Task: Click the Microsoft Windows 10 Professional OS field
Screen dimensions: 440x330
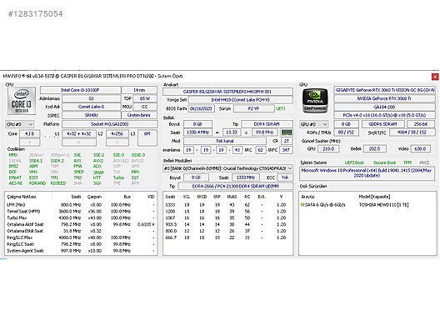Action: tap(367, 173)
